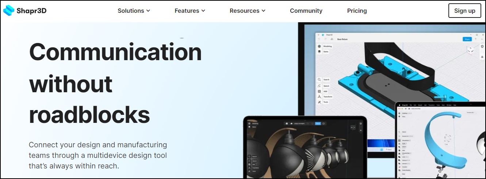Click the blue Share button on the tablet

[318, 124]
